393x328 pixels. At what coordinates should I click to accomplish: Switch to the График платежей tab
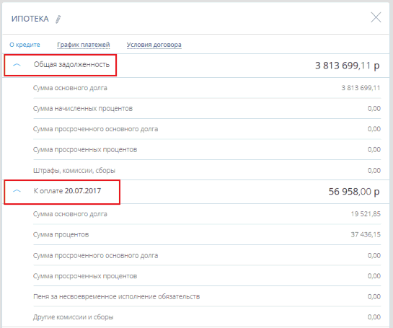coord(84,45)
